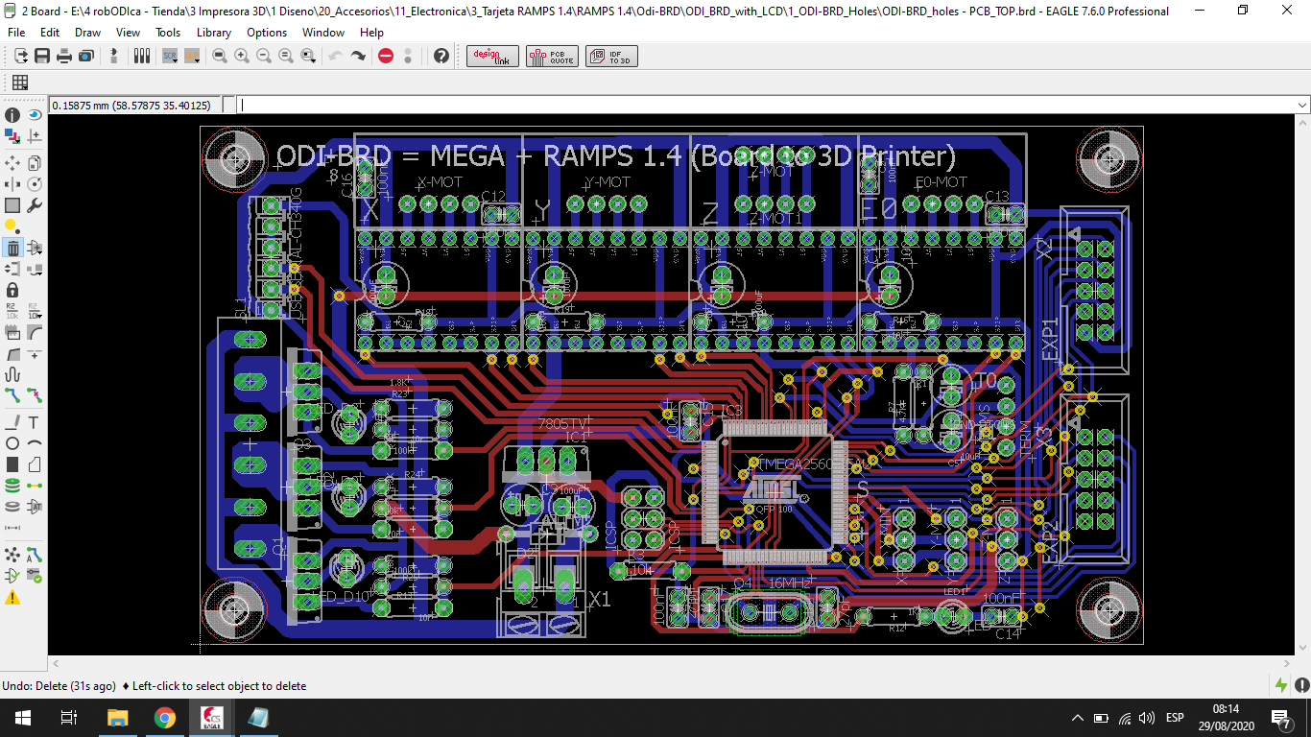
Task: Click the Save floppy disk icon
Action: pos(42,57)
